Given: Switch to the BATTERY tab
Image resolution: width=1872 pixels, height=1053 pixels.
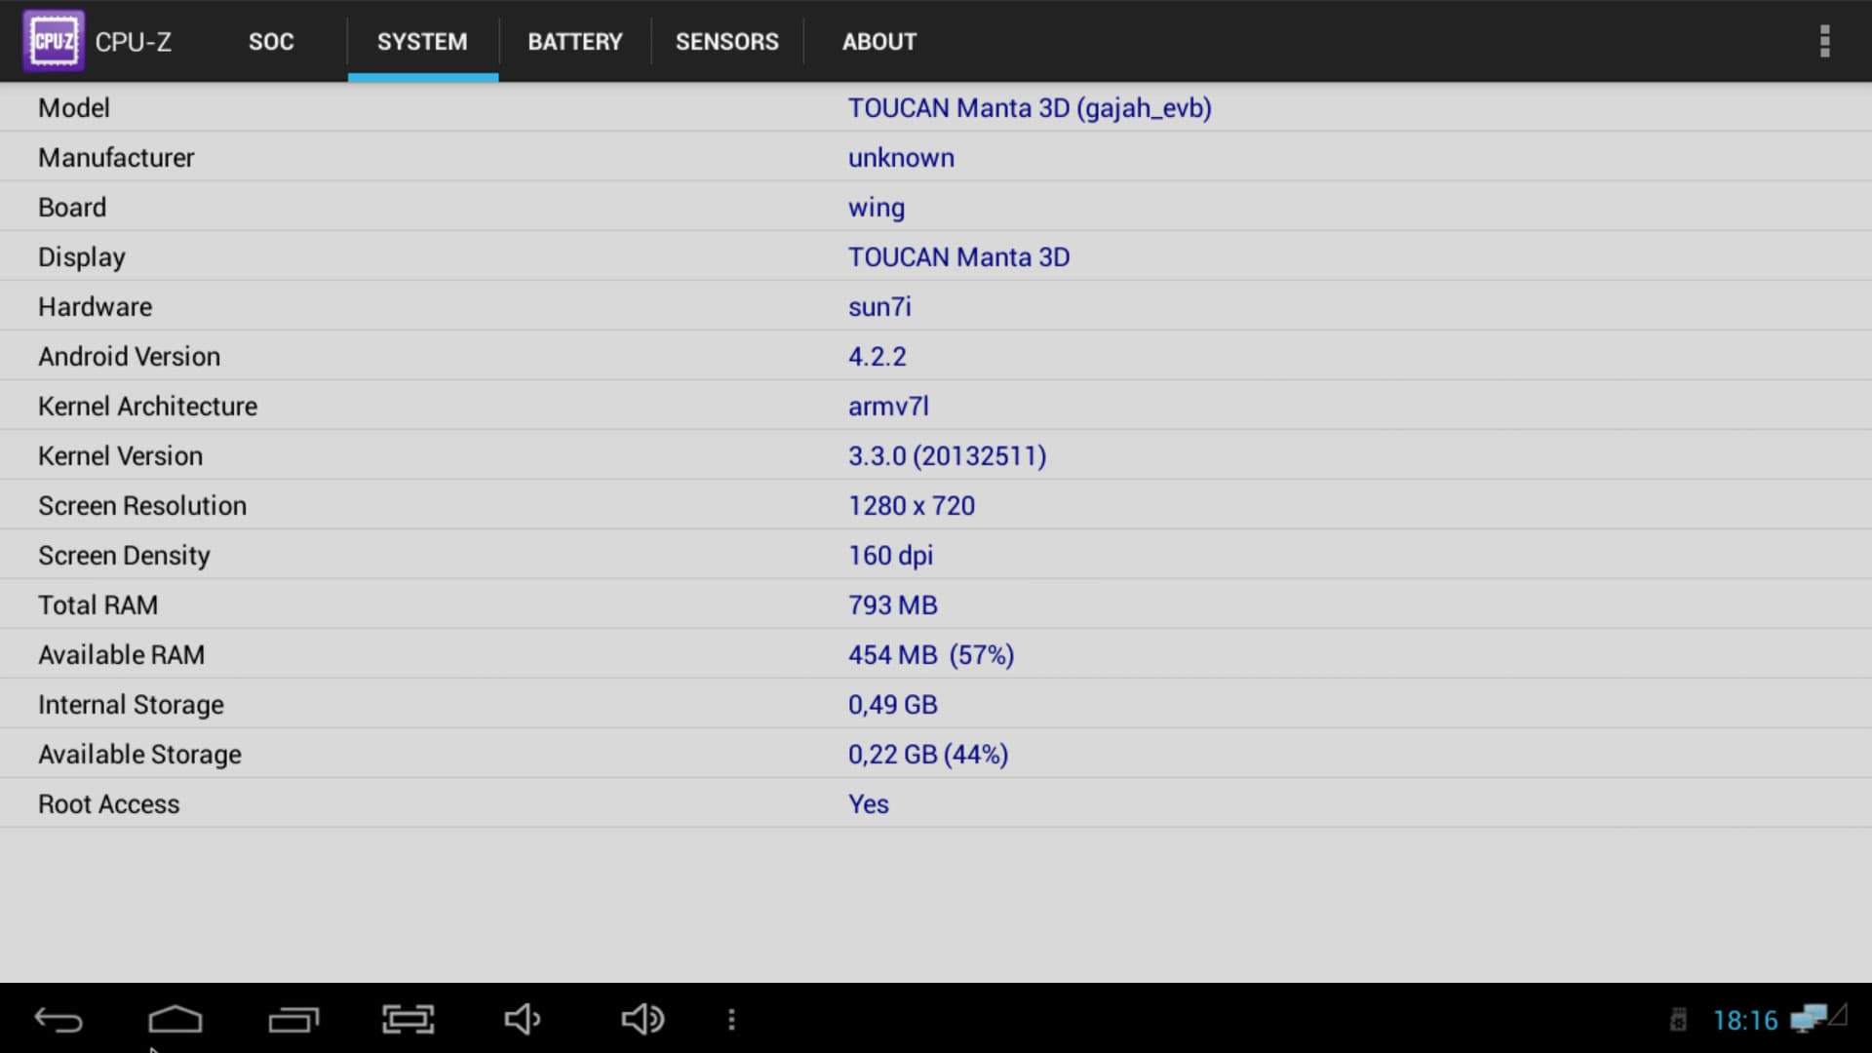Looking at the screenshot, I should 574,42.
